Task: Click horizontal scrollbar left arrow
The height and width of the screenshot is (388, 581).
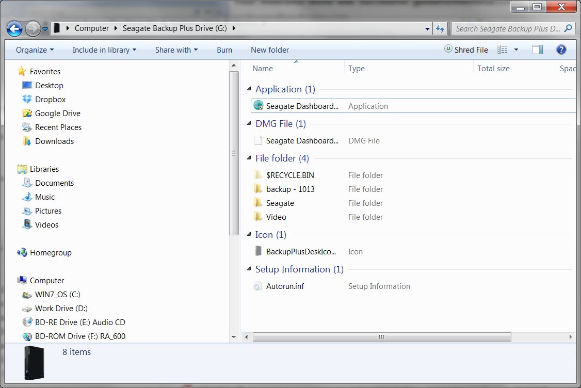Action: click(247, 337)
